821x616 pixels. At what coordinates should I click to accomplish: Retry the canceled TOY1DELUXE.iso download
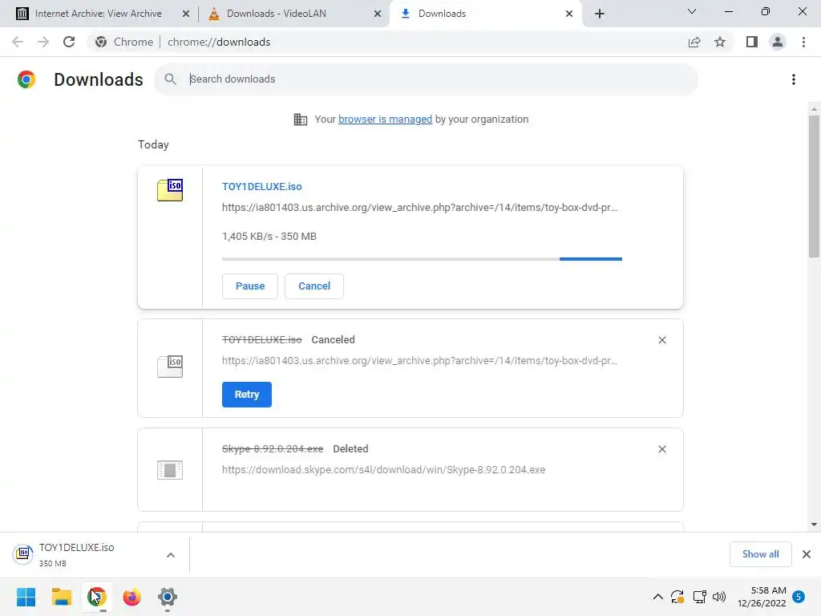247,395
